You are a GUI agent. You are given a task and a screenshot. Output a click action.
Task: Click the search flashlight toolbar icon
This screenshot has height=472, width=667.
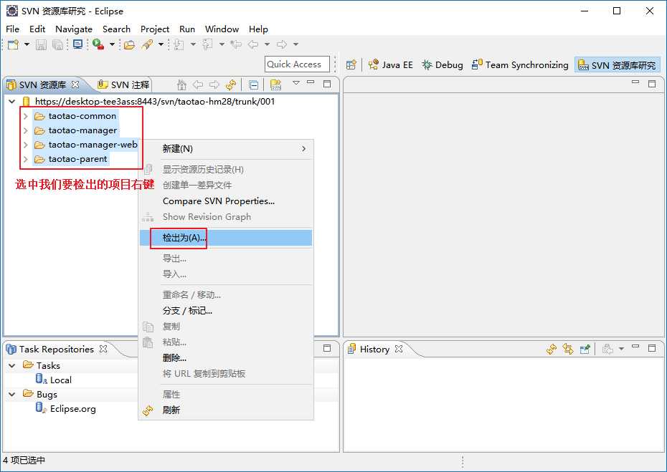point(147,44)
